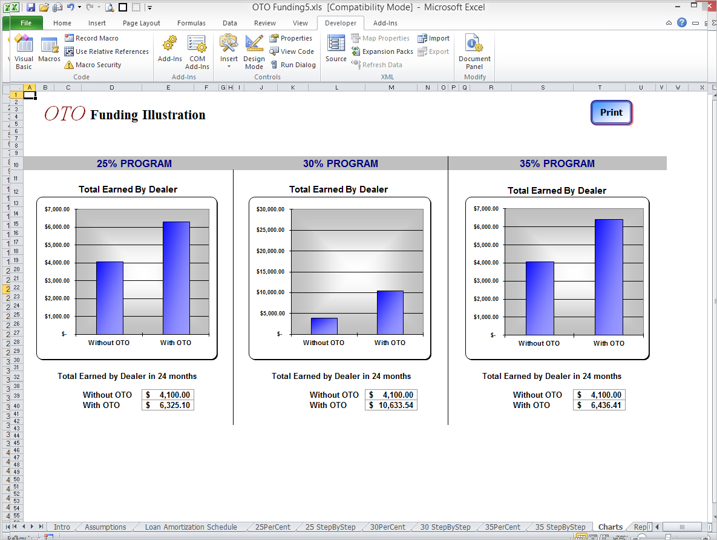This screenshot has width=717, height=540.
Task: Save the workbook from Quick Access Toolbar
Action: (31, 7)
